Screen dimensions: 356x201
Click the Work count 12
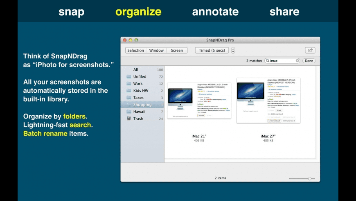[x=161, y=84]
